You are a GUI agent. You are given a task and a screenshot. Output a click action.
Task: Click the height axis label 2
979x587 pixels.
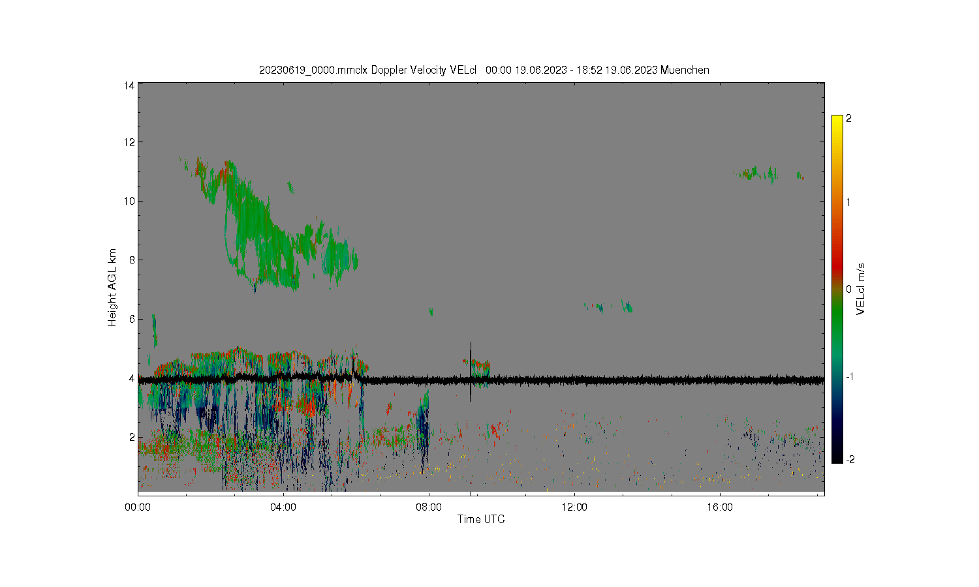pos(132,437)
